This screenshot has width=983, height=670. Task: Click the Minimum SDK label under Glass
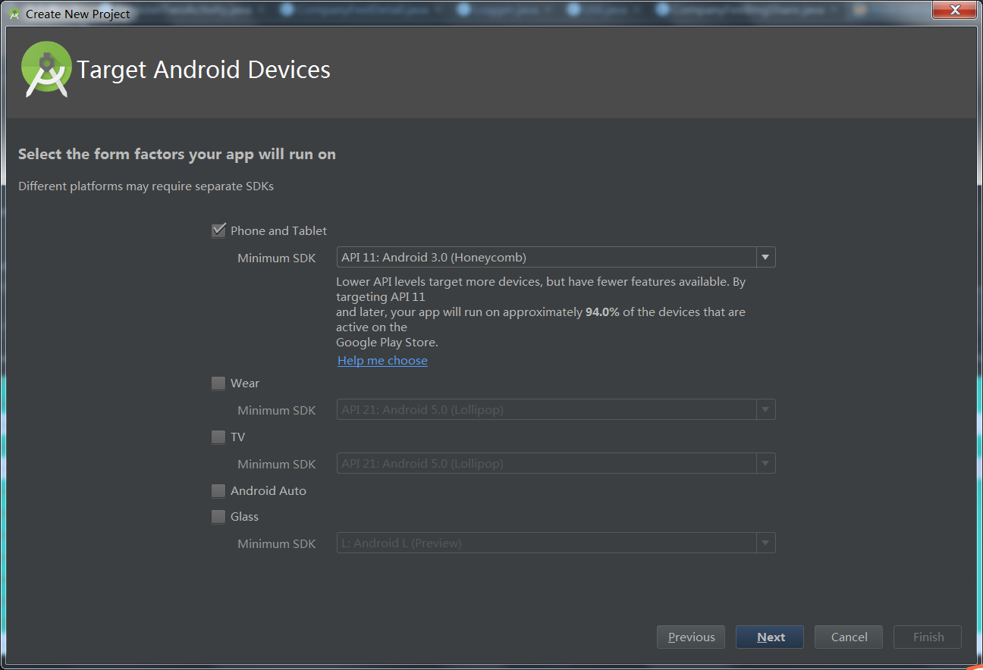tap(276, 544)
